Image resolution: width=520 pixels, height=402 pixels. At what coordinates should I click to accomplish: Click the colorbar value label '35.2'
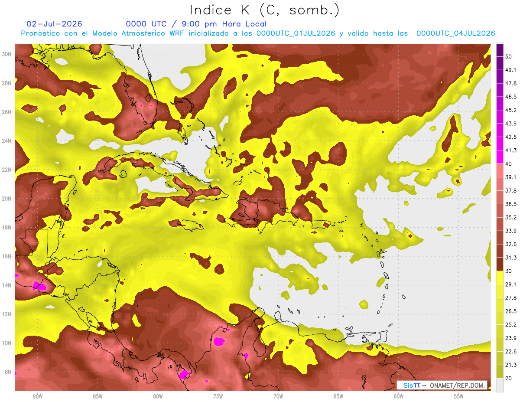coord(511,217)
